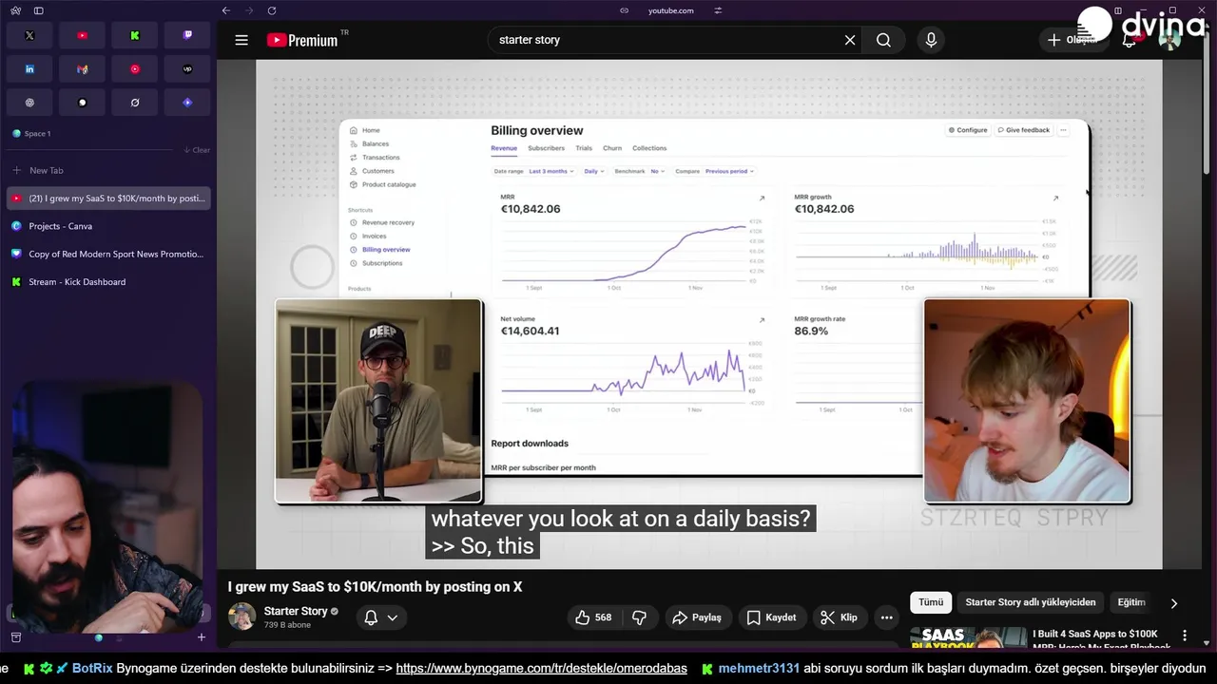Click BotRix name in the chat ticker
Image resolution: width=1217 pixels, height=684 pixels.
(92, 669)
